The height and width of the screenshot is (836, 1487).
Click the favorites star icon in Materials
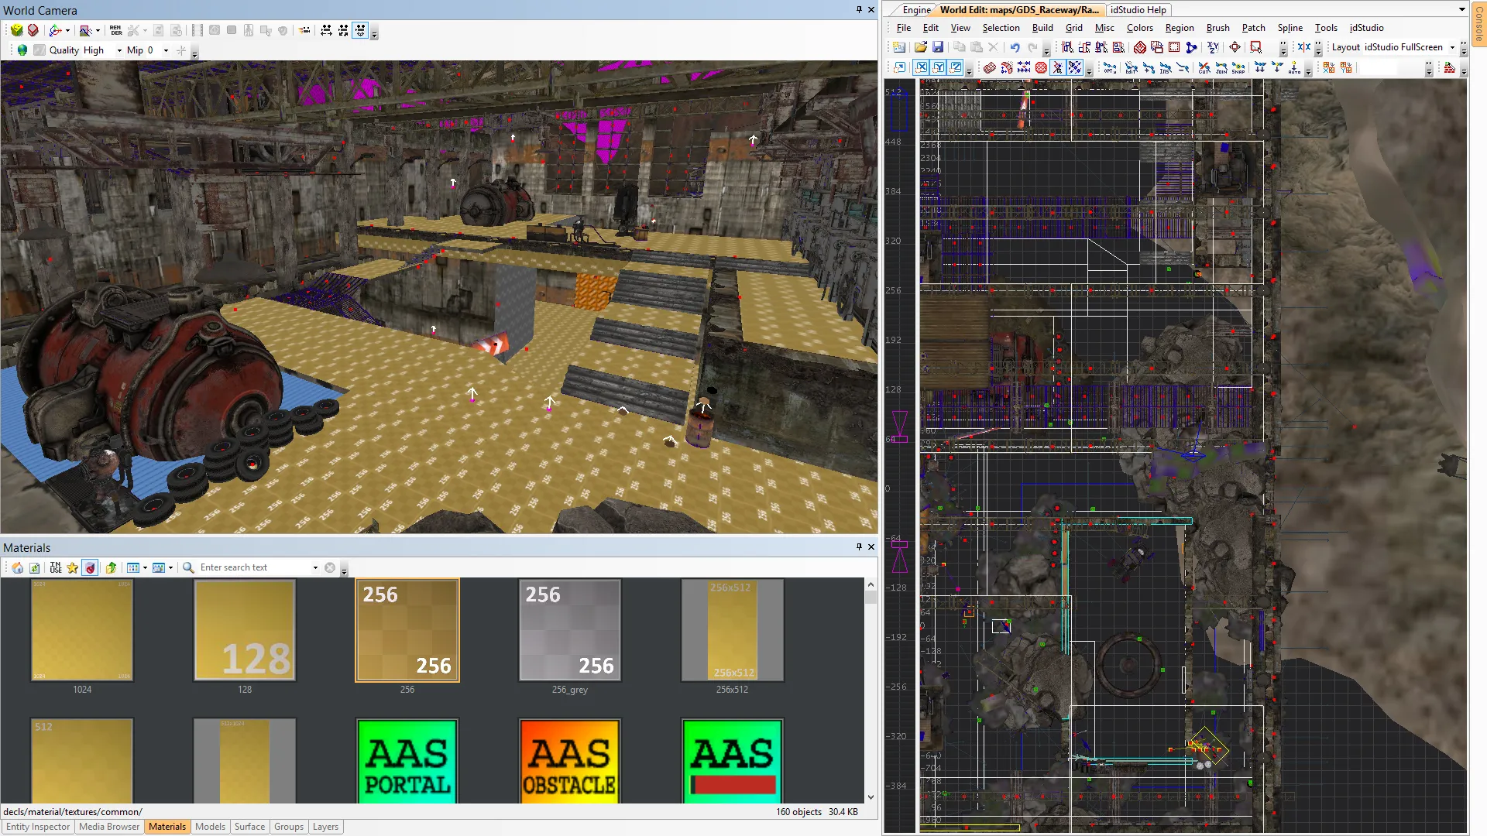73,567
